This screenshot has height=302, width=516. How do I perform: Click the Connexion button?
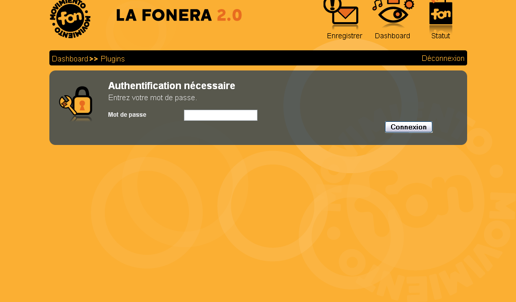(408, 127)
